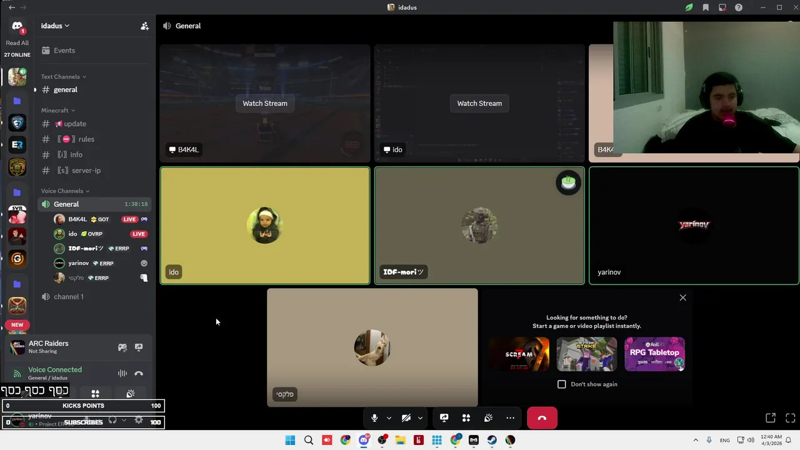This screenshot has width=800, height=450.
Task: Collapse the Text Channels category
Action: [63, 77]
